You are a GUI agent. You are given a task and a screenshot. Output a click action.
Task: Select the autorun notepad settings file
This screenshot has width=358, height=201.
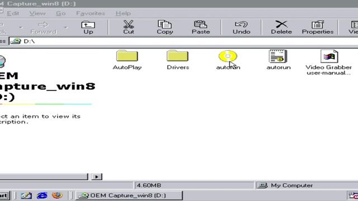click(x=279, y=60)
